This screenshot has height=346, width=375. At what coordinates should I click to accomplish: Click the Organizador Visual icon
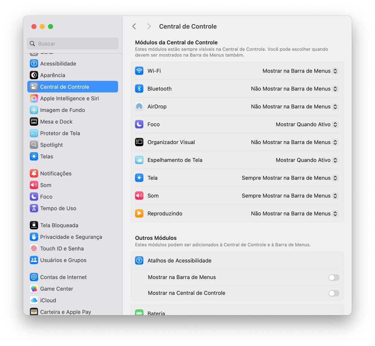[139, 142]
